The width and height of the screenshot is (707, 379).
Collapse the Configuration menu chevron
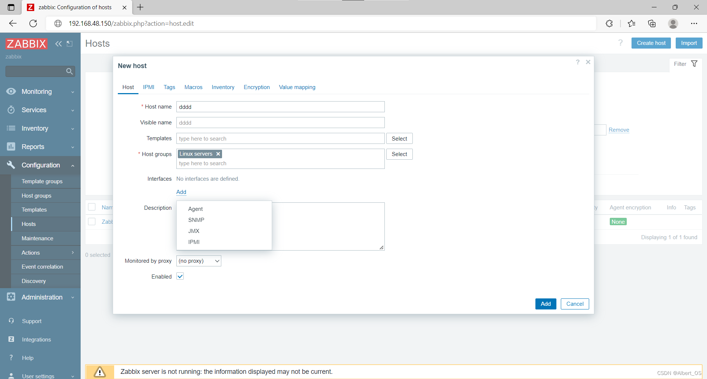tap(73, 166)
